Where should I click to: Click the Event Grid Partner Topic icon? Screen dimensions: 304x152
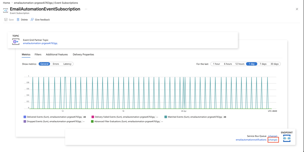[x=16, y=41]
